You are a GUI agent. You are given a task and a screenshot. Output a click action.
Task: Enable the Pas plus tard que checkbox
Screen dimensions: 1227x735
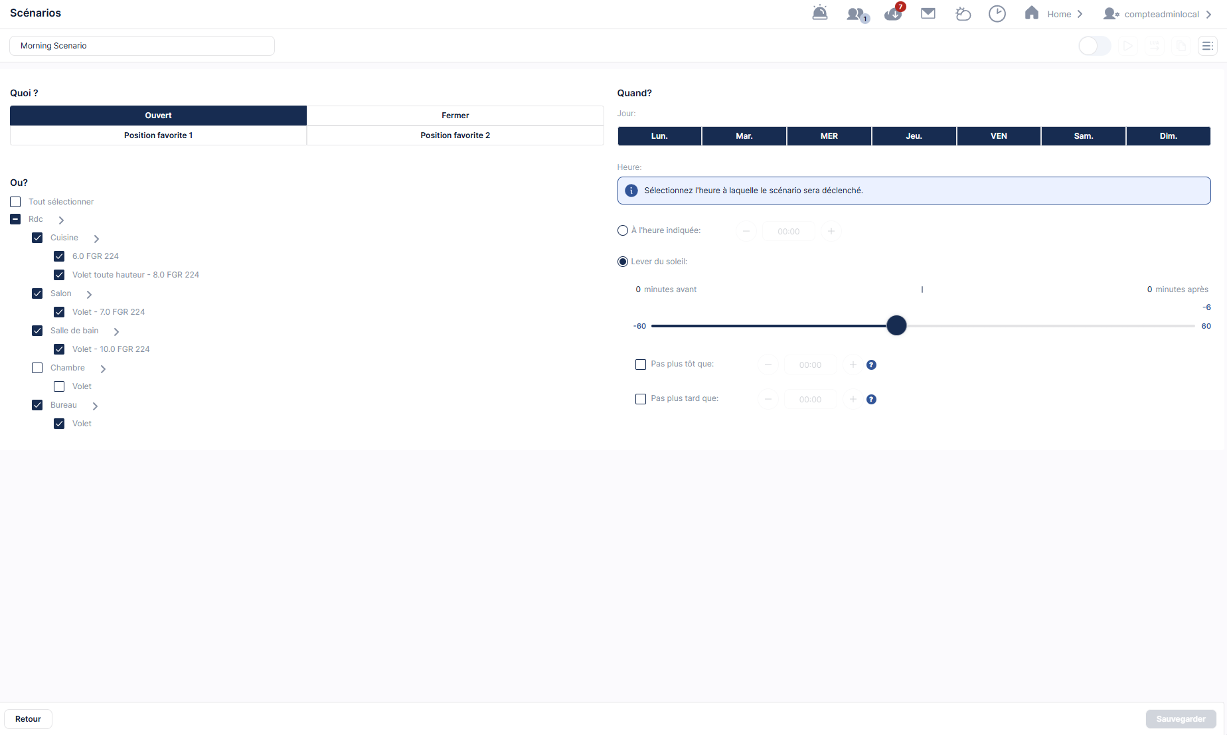click(x=641, y=399)
